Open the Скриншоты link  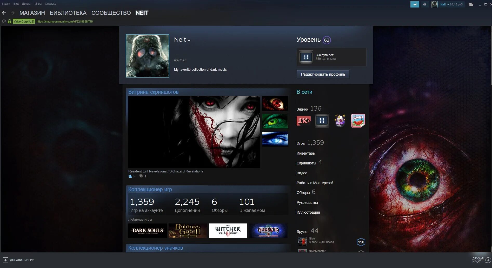pyautogui.click(x=309, y=163)
